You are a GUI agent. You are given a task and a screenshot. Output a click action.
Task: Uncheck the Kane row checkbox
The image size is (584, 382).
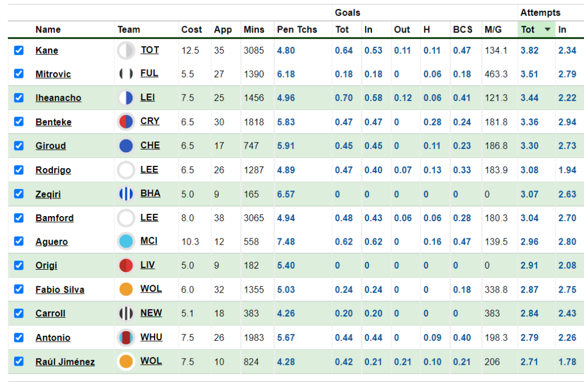19,50
